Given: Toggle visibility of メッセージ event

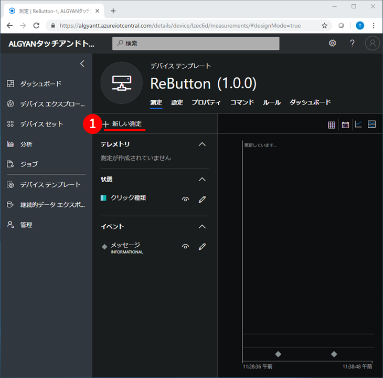Looking at the screenshot, I should tap(185, 246).
